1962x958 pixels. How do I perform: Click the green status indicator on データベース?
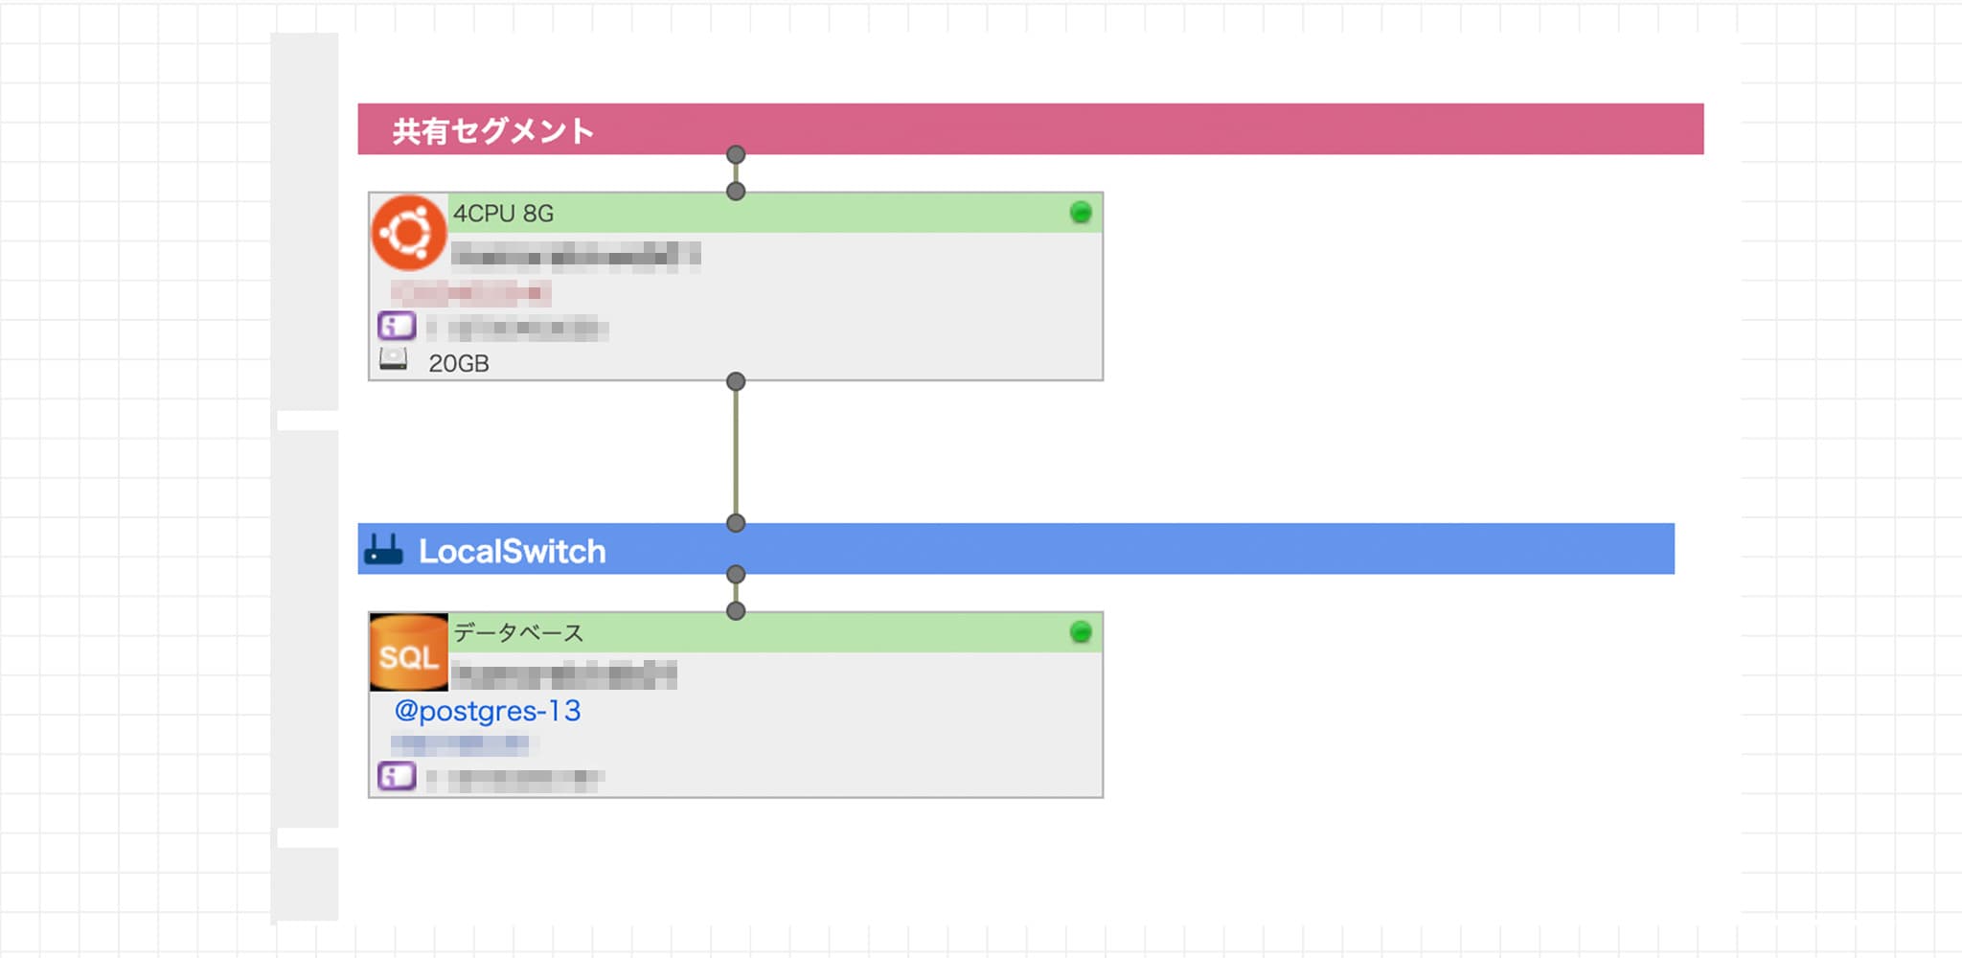click(x=1081, y=632)
